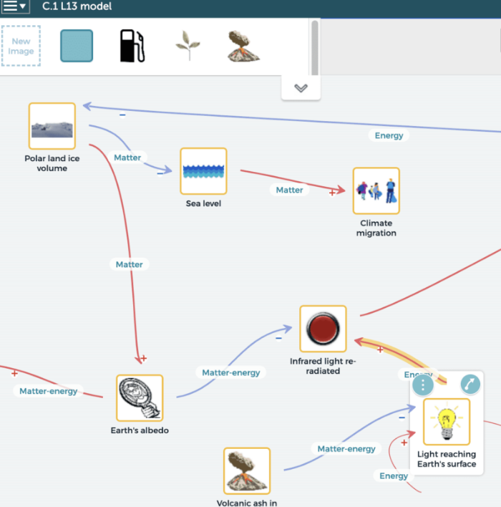The height and width of the screenshot is (507, 501).
Task: Open the hamburger menu dropdown
Action: pyautogui.click(x=14, y=6)
